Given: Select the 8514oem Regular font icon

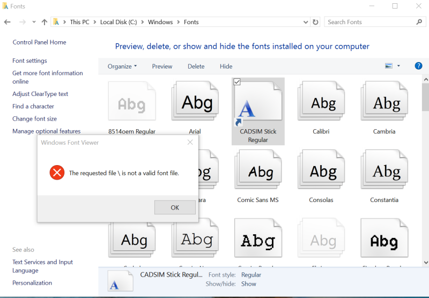Looking at the screenshot, I should [x=132, y=101].
